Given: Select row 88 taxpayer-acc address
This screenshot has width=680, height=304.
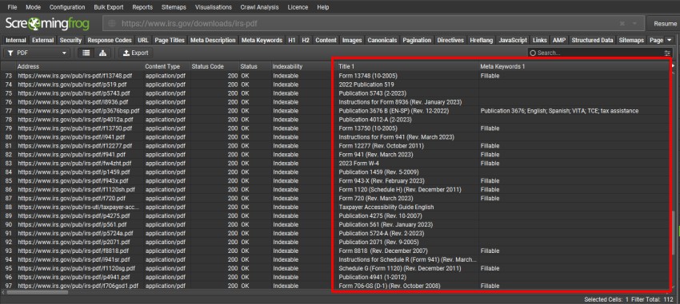Looking at the screenshot, I should click(x=78, y=207).
